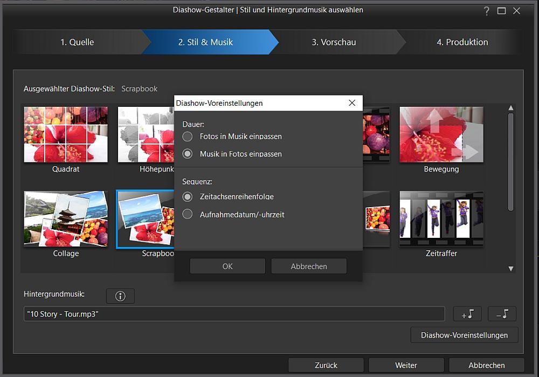The image size is (539, 377).
Task: Select the Quadrat slideshow style thumbnail
Action: [x=66, y=134]
